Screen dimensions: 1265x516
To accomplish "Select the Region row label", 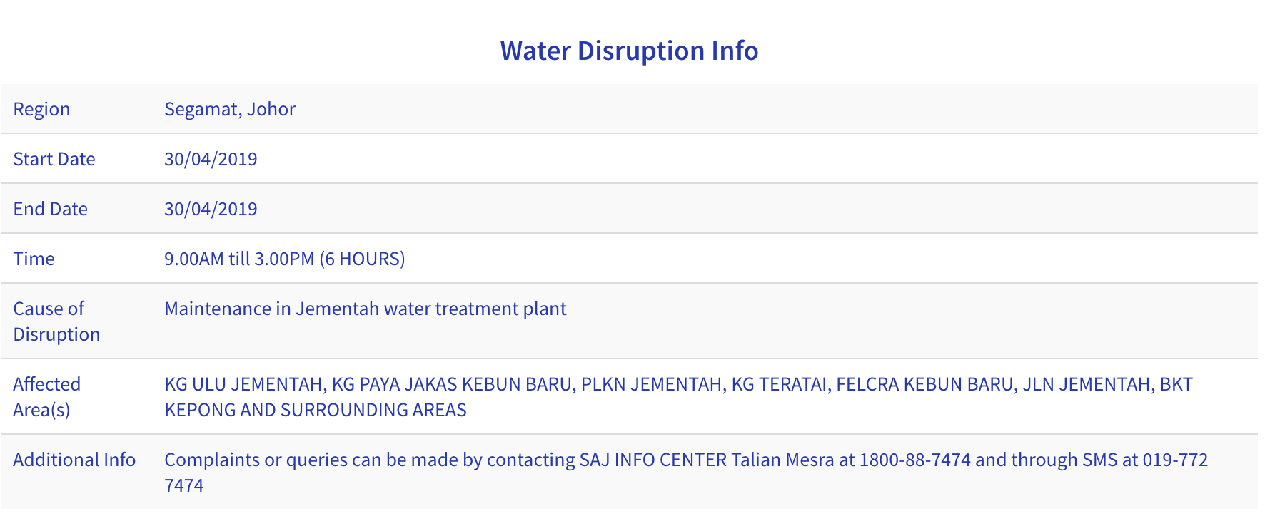I will (x=41, y=109).
